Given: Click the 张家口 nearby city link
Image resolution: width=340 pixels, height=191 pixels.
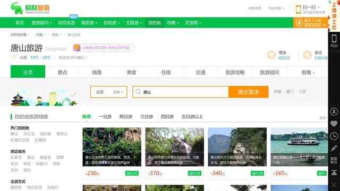Looking at the screenshot, I should point(41,164).
